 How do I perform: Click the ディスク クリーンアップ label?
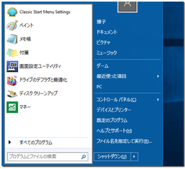pyautogui.click(x=38, y=93)
